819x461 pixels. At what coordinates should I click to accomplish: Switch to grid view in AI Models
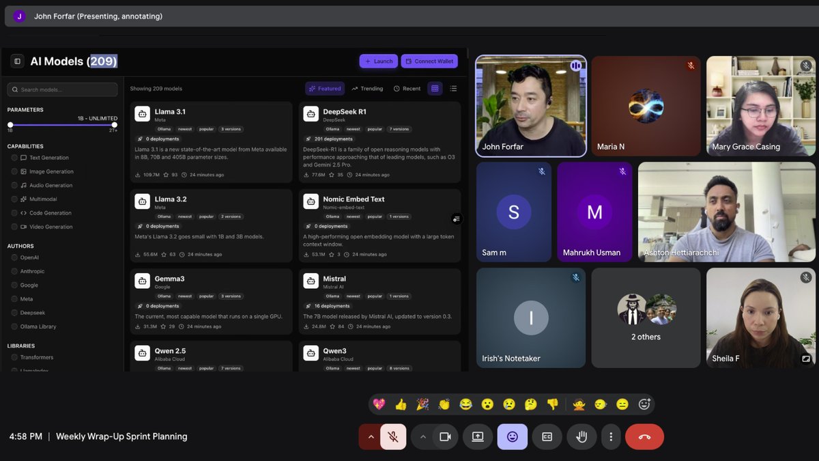pyautogui.click(x=435, y=88)
